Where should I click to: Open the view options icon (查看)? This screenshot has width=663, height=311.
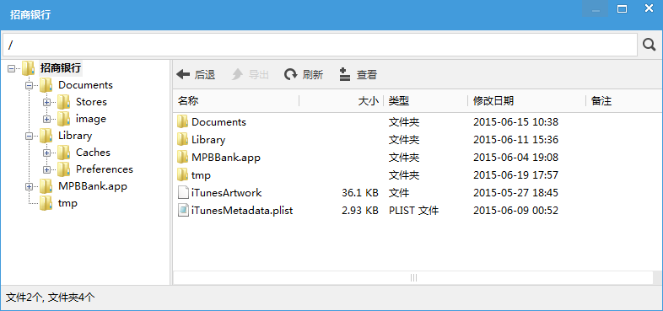click(x=345, y=75)
